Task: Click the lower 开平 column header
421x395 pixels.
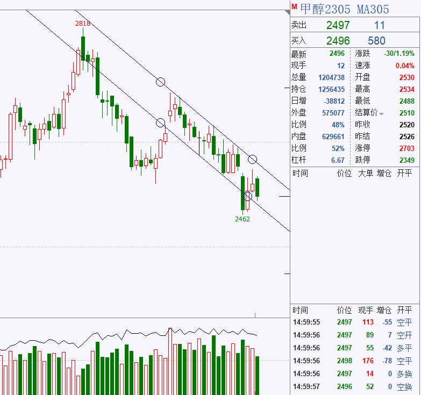Action: (x=404, y=310)
